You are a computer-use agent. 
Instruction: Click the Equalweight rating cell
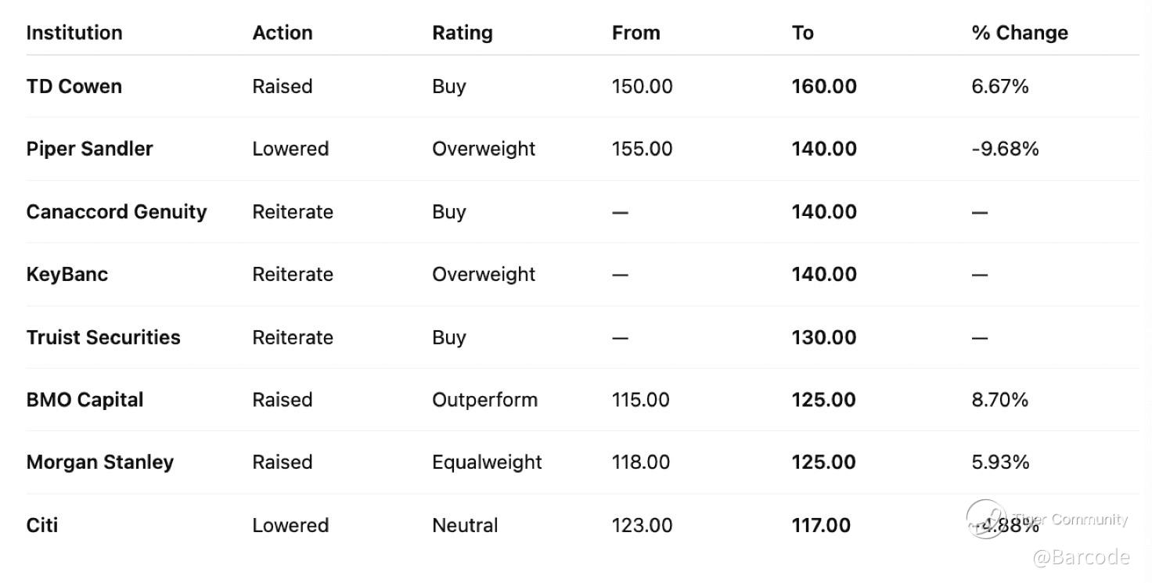click(x=487, y=462)
